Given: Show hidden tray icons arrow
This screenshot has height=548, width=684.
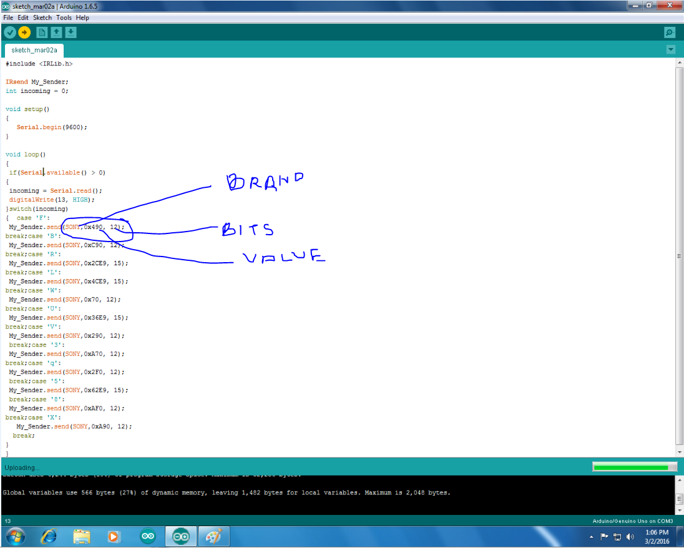Looking at the screenshot, I should [592, 537].
